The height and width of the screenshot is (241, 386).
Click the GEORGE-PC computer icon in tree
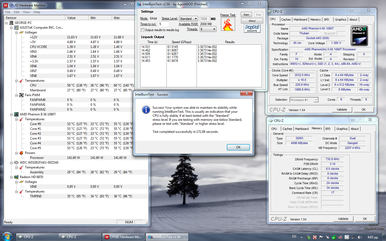(x=12, y=23)
